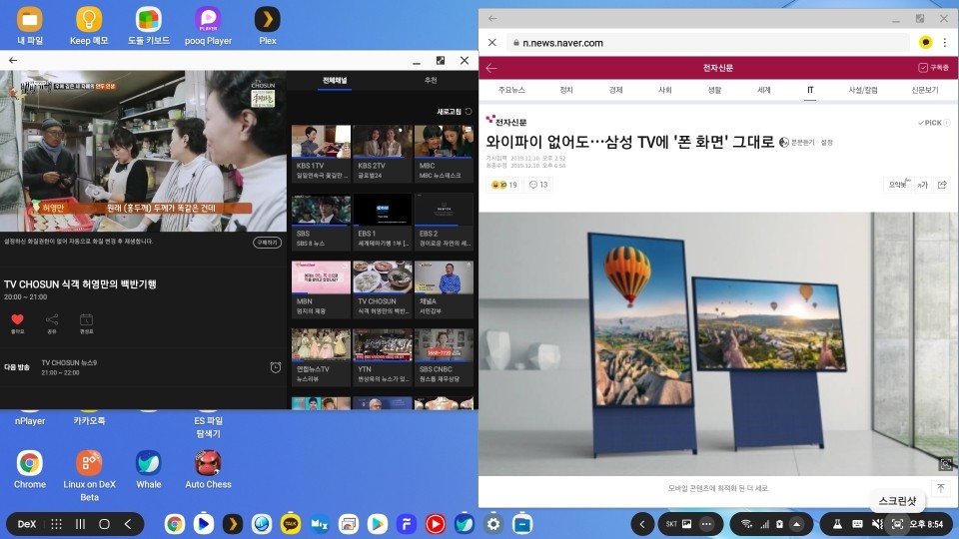
Task: Jump to page top with up-arrow button
Action: [941, 488]
